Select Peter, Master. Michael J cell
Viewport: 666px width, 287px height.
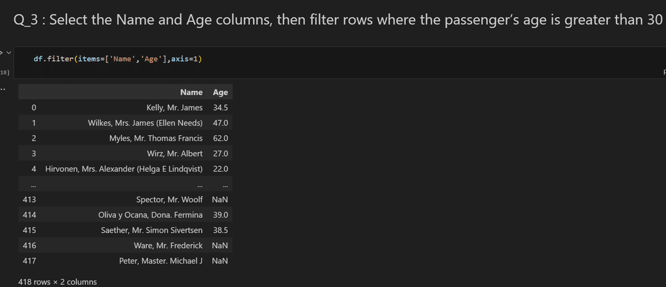(x=161, y=261)
